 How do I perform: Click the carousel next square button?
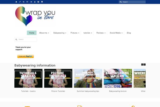point(145,64)
